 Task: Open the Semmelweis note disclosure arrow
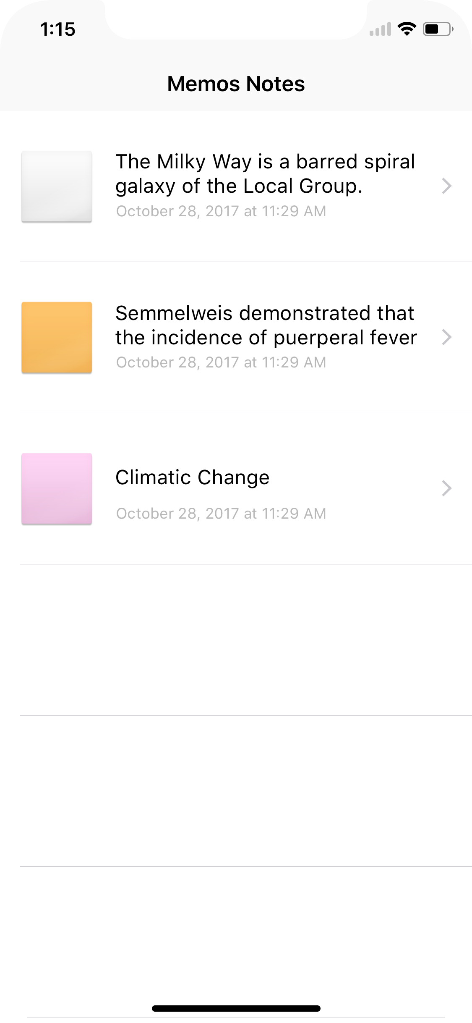447,337
